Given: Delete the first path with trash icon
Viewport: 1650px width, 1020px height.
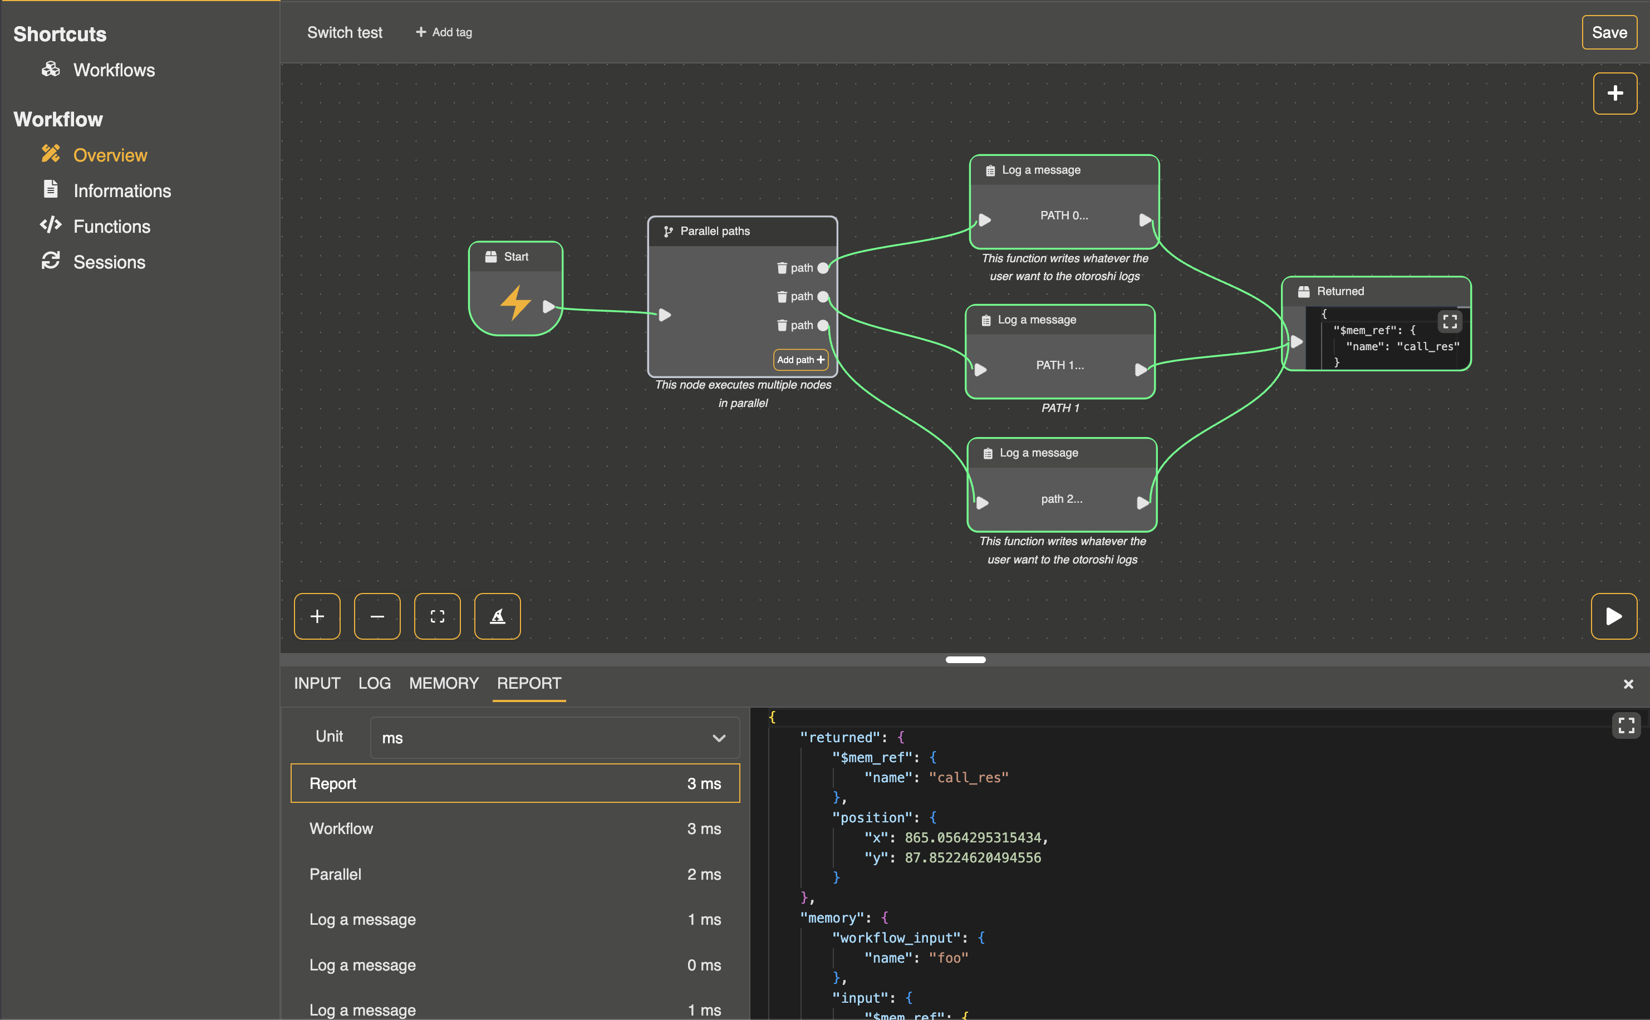Looking at the screenshot, I should pos(782,268).
